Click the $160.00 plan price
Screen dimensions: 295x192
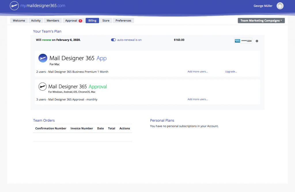(x=179, y=40)
